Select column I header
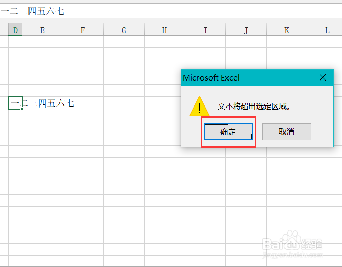342x267 pixels. [205, 30]
